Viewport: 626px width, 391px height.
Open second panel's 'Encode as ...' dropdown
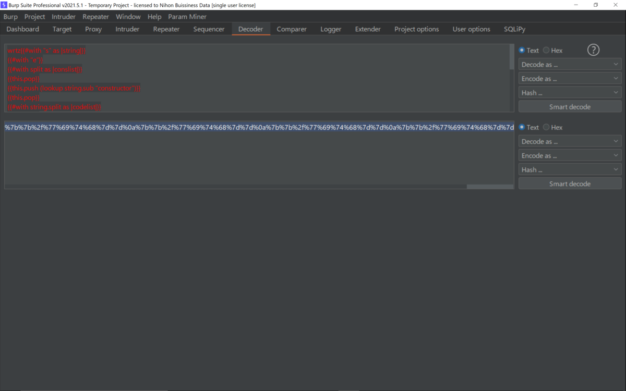tap(570, 155)
